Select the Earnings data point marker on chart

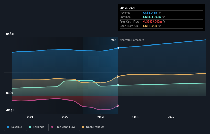(118, 85)
